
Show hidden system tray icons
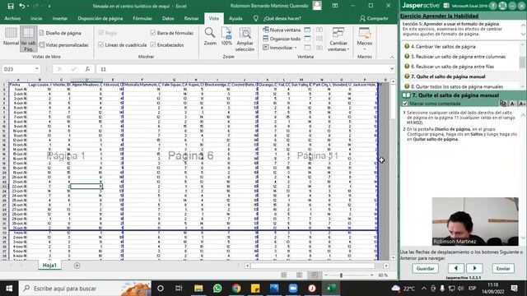(x=424, y=289)
